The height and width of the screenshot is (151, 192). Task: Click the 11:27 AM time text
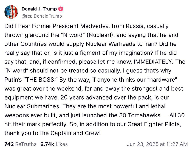pos(176,144)
